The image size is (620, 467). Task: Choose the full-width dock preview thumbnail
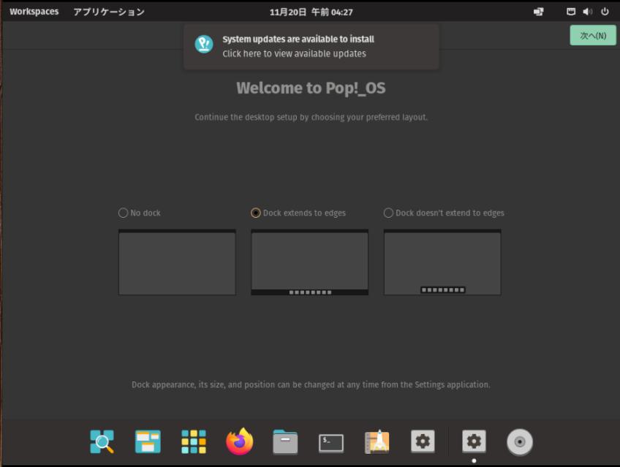tap(309, 262)
